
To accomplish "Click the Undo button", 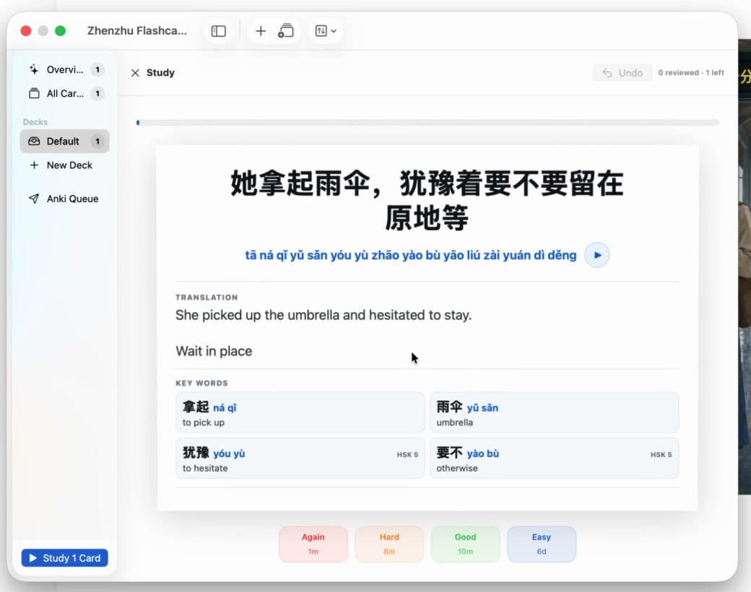I will (x=622, y=73).
